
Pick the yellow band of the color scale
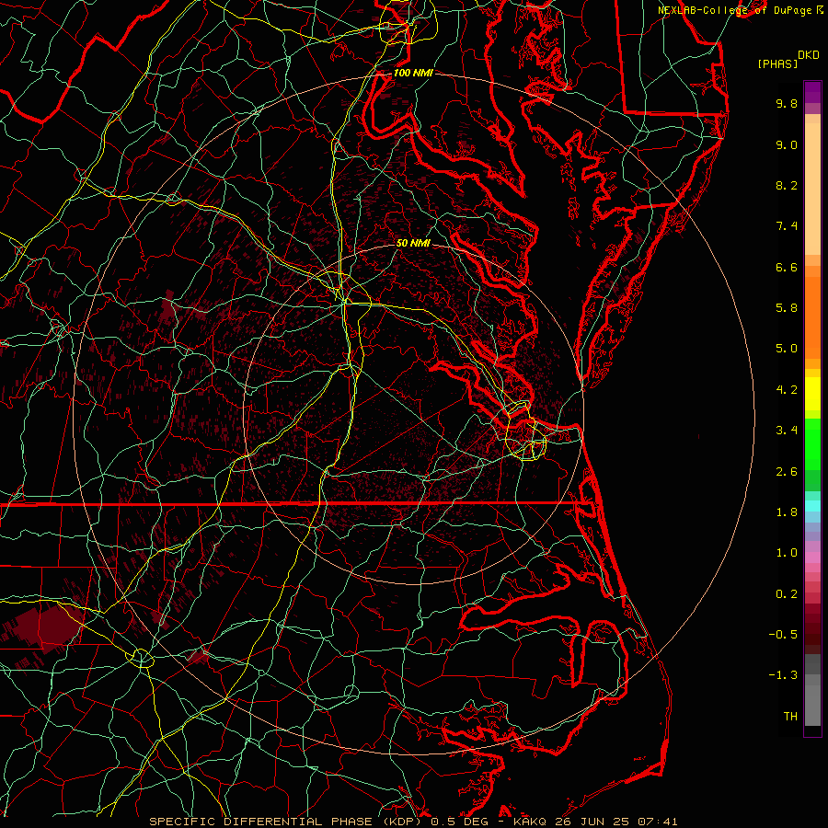[812, 394]
